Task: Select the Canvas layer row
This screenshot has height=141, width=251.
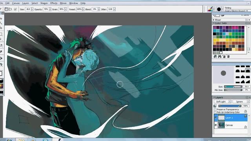Action: click(x=231, y=125)
